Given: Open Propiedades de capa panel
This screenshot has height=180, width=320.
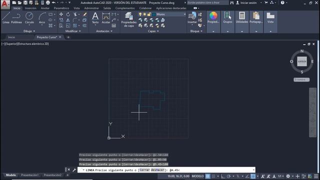Looking at the screenshot, I should 129,19.
